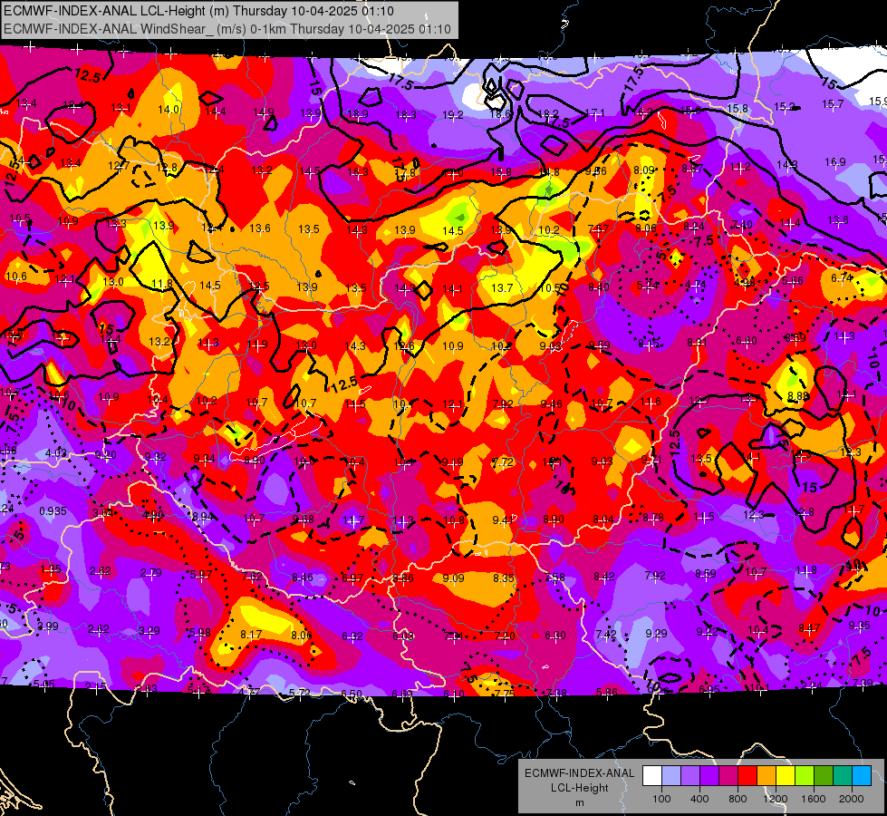Screen dimensions: 887x816
Task: Click the legend scale label 1200
Action: (x=776, y=799)
